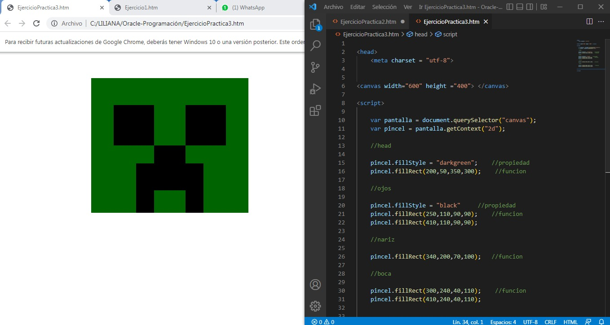Click the WhatsApp tab notification favicon
Image resolution: width=610 pixels, height=325 pixels.
pos(225,8)
